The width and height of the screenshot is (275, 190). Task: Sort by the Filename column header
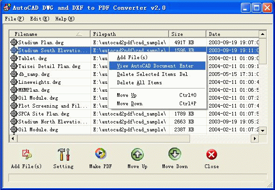[50, 34]
